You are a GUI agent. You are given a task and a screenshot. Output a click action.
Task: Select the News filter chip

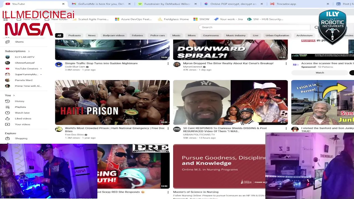pyautogui.click(x=92, y=35)
